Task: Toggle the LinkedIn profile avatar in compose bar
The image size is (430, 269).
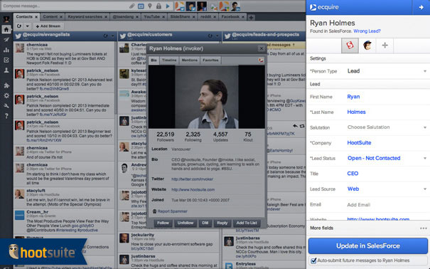Action: pyautogui.click(x=235, y=6)
